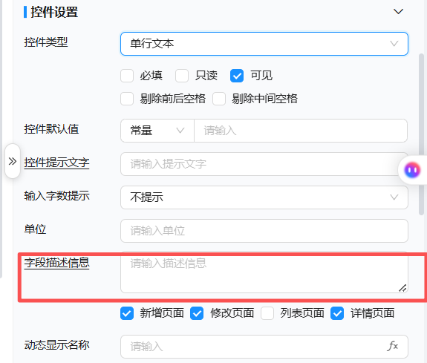This screenshot has width=427, height=363.
Task: Check the 列表页面 checkbox
Action: (x=267, y=313)
